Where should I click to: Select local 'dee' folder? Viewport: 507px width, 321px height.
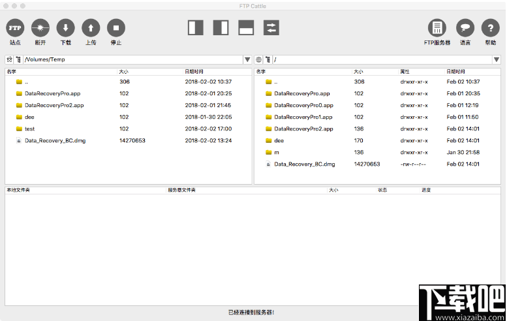coord(129,117)
